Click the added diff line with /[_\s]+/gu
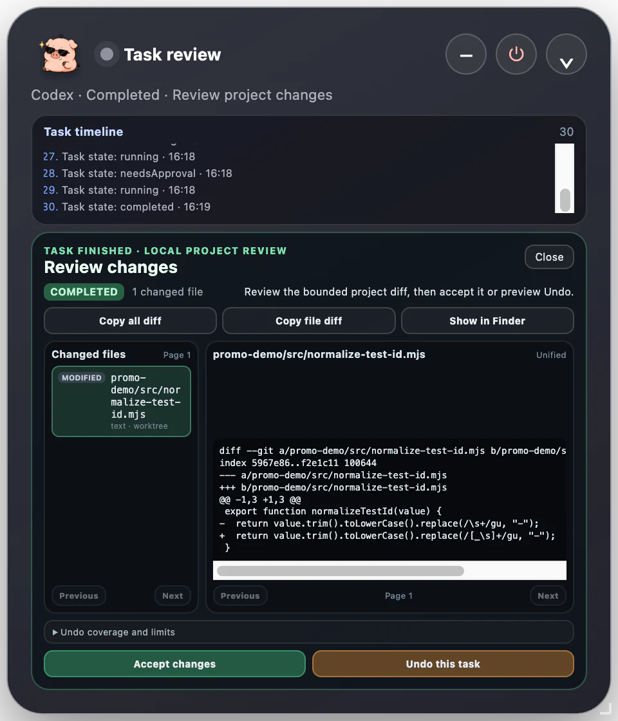Viewport: 618px width, 721px height. 387,535
